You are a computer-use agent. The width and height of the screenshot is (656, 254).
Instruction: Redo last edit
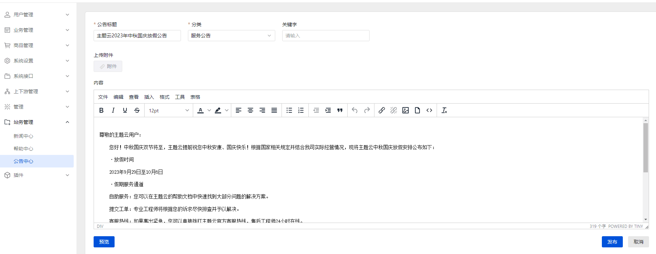pos(367,110)
